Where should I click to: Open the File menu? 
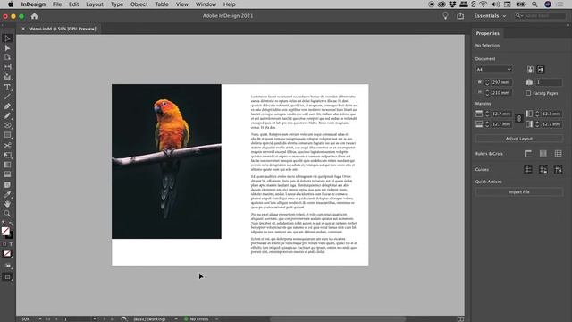click(57, 4)
